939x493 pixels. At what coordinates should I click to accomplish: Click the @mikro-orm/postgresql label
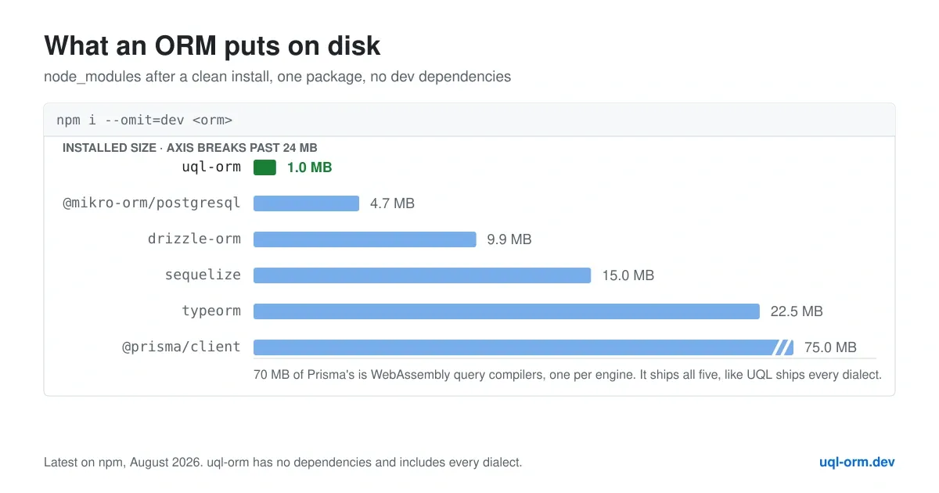[x=152, y=203]
